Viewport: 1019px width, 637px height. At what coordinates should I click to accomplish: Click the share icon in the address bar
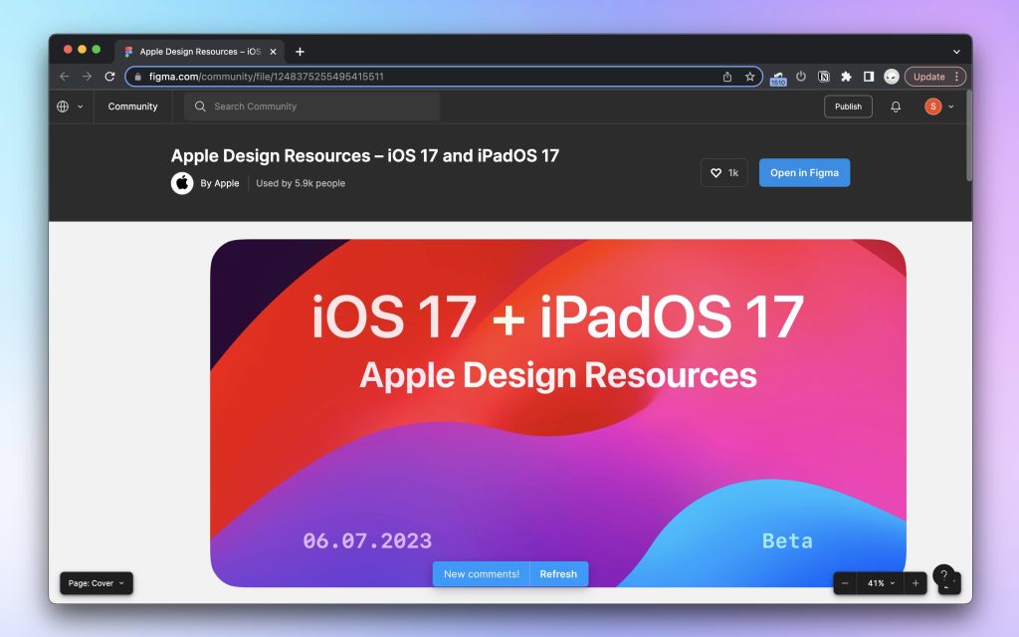point(727,77)
